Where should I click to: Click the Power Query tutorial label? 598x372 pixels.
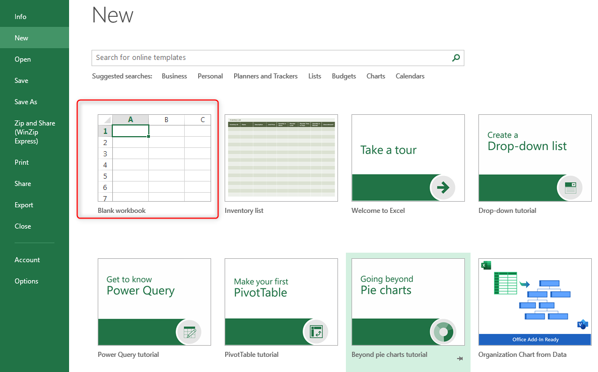coord(128,355)
